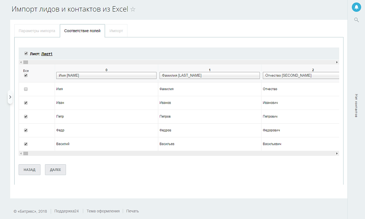Viewport: 365px width, 219px height.
Task: Star the import page as favorite
Action: [x=132, y=9]
